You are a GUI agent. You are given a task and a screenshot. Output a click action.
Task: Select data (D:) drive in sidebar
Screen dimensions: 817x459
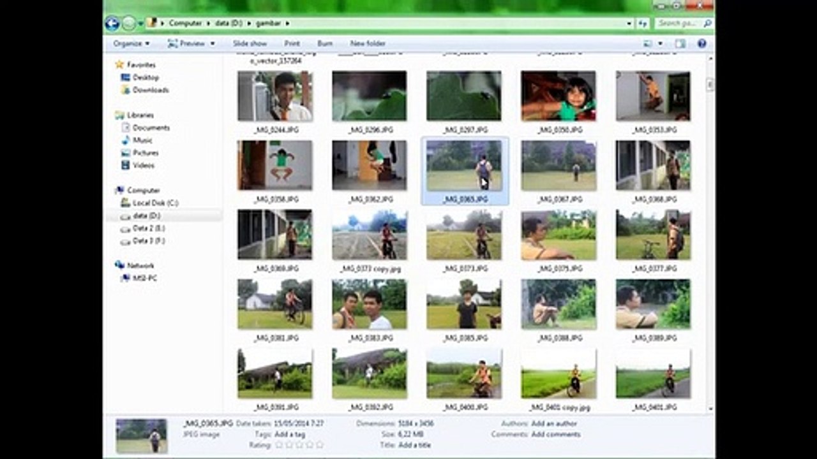click(141, 215)
